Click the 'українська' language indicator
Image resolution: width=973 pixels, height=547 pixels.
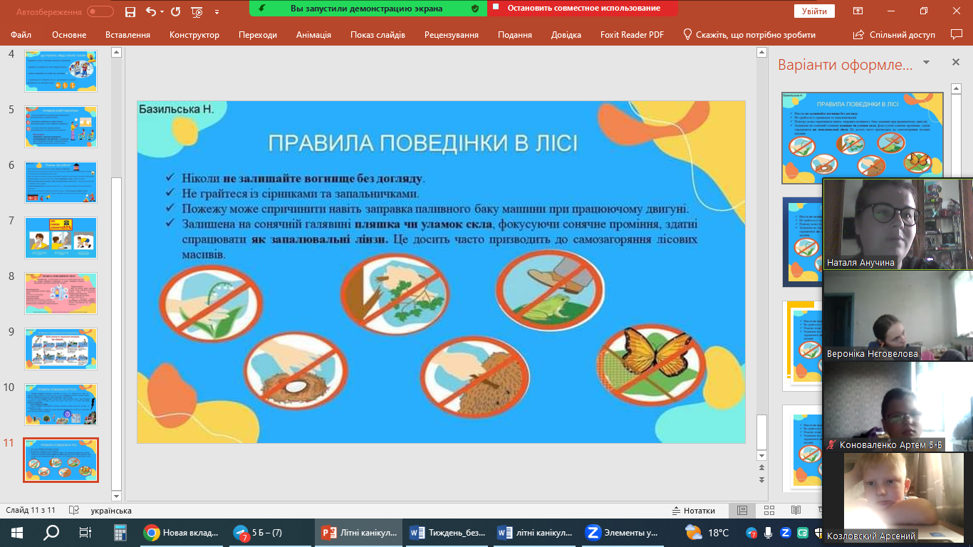pos(111,511)
